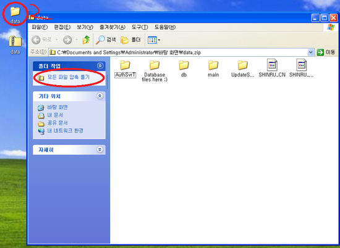Open the Tools (도구) menu
Viewport: 340px width, 248px height.
coord(140,27)
